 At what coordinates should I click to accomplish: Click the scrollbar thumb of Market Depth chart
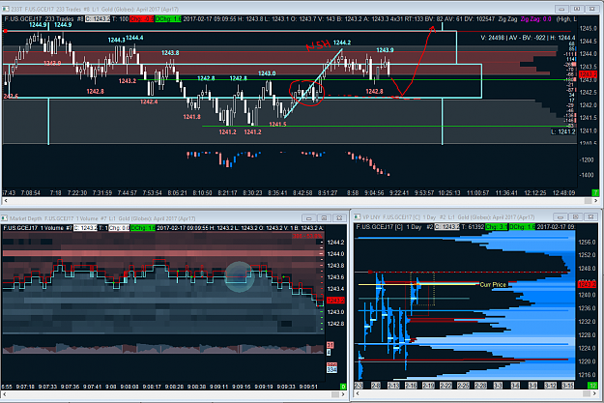click(x=334, y=394)
